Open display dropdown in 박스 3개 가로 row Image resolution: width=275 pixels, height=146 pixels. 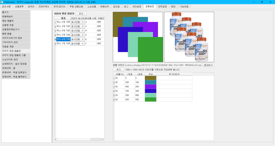78,26
